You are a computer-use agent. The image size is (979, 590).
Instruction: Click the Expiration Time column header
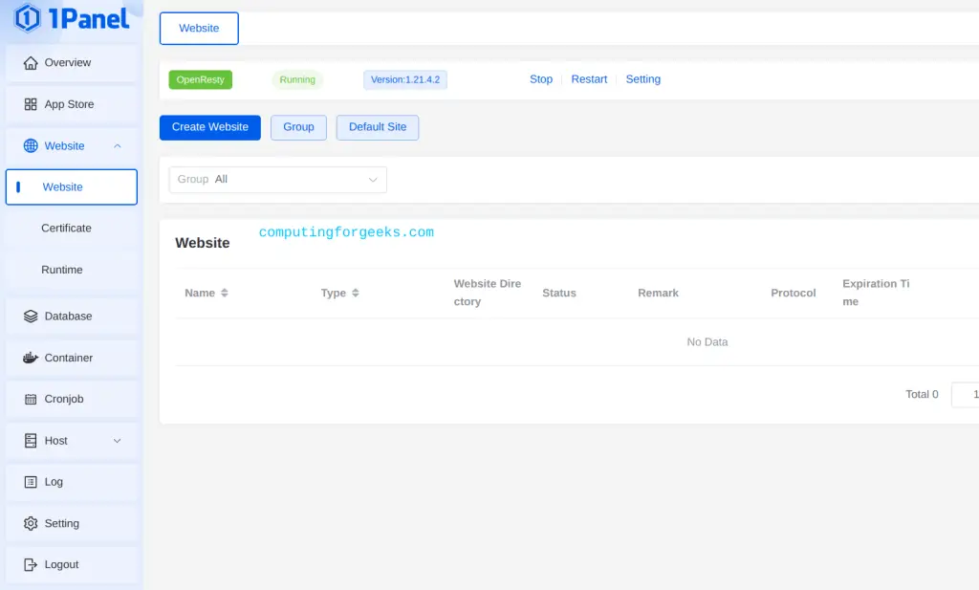point(876,293)
